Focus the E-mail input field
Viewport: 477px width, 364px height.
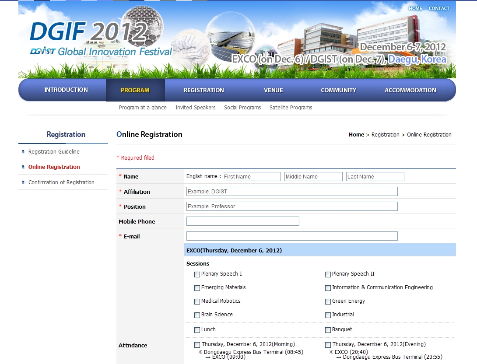[x=292, y=236]
